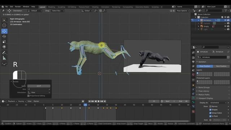Open the Render properties tab
231x130 pixels.
click(193, 57)
